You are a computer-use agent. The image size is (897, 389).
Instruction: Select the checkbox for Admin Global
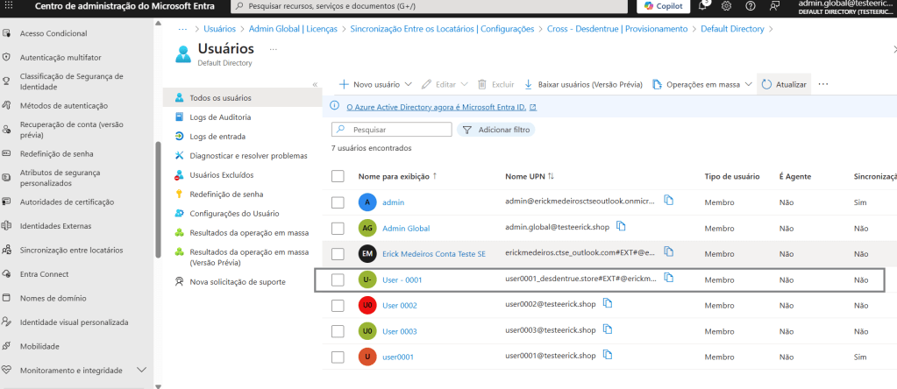338,228
